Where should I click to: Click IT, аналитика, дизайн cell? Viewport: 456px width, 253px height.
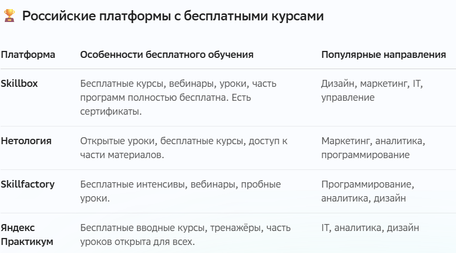click(370, 228)
